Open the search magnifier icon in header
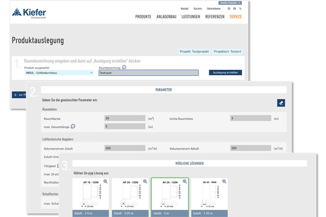326x217 pixels. point(240,9)
